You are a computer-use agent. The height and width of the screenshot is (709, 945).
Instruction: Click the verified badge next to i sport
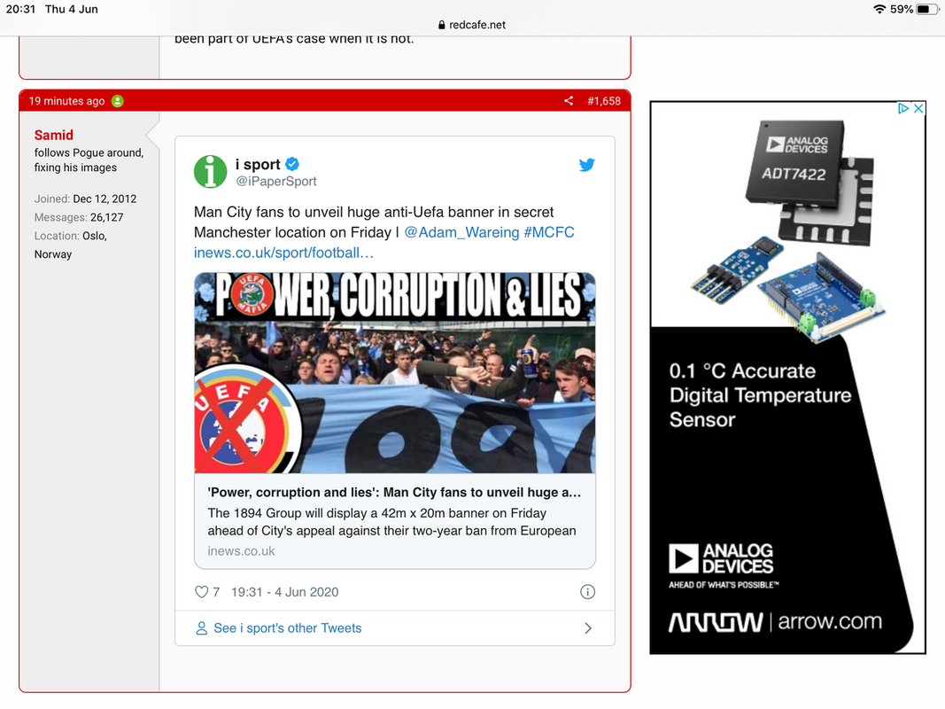click(x=292, y=164)
